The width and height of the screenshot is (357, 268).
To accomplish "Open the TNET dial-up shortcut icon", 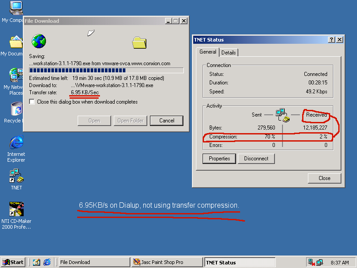I will (x=16, y=176).
